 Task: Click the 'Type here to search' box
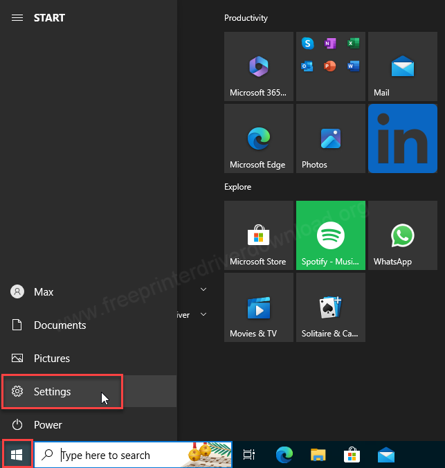coord(114,455)
